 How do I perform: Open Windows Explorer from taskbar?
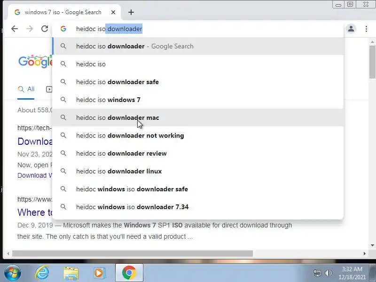[71, 273]
